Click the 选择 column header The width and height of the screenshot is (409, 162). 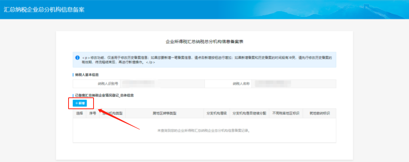pos(80,113)
